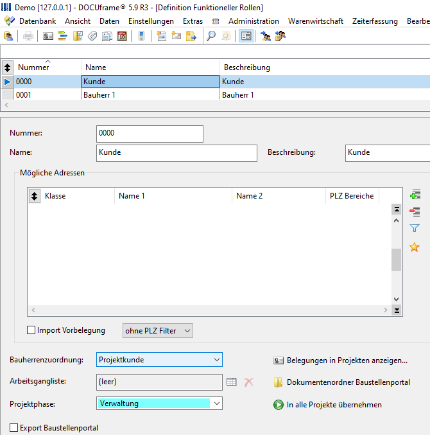Expand the Bauherrenzuordnung dropdown
This screenshot has width=430, height=435.
(217, 360)
